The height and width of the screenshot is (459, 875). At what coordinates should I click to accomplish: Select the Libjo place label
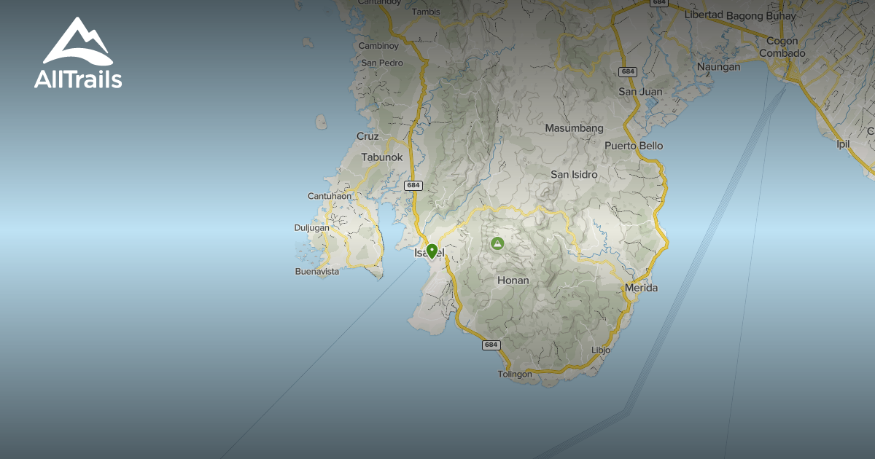click(x=602, y=351)
